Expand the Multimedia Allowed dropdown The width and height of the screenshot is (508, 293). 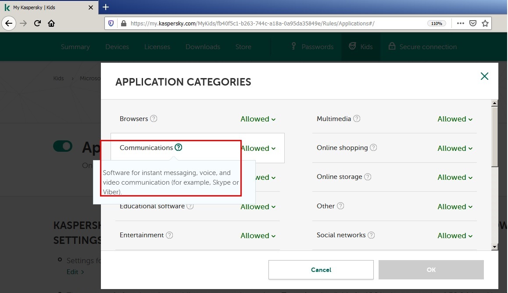pos(455,119)
